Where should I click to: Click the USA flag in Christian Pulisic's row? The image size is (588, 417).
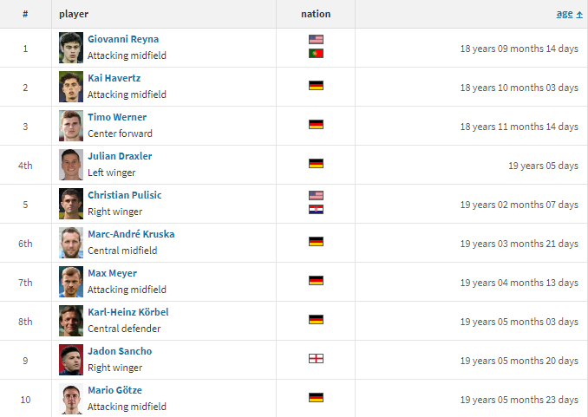click(316, 195)
